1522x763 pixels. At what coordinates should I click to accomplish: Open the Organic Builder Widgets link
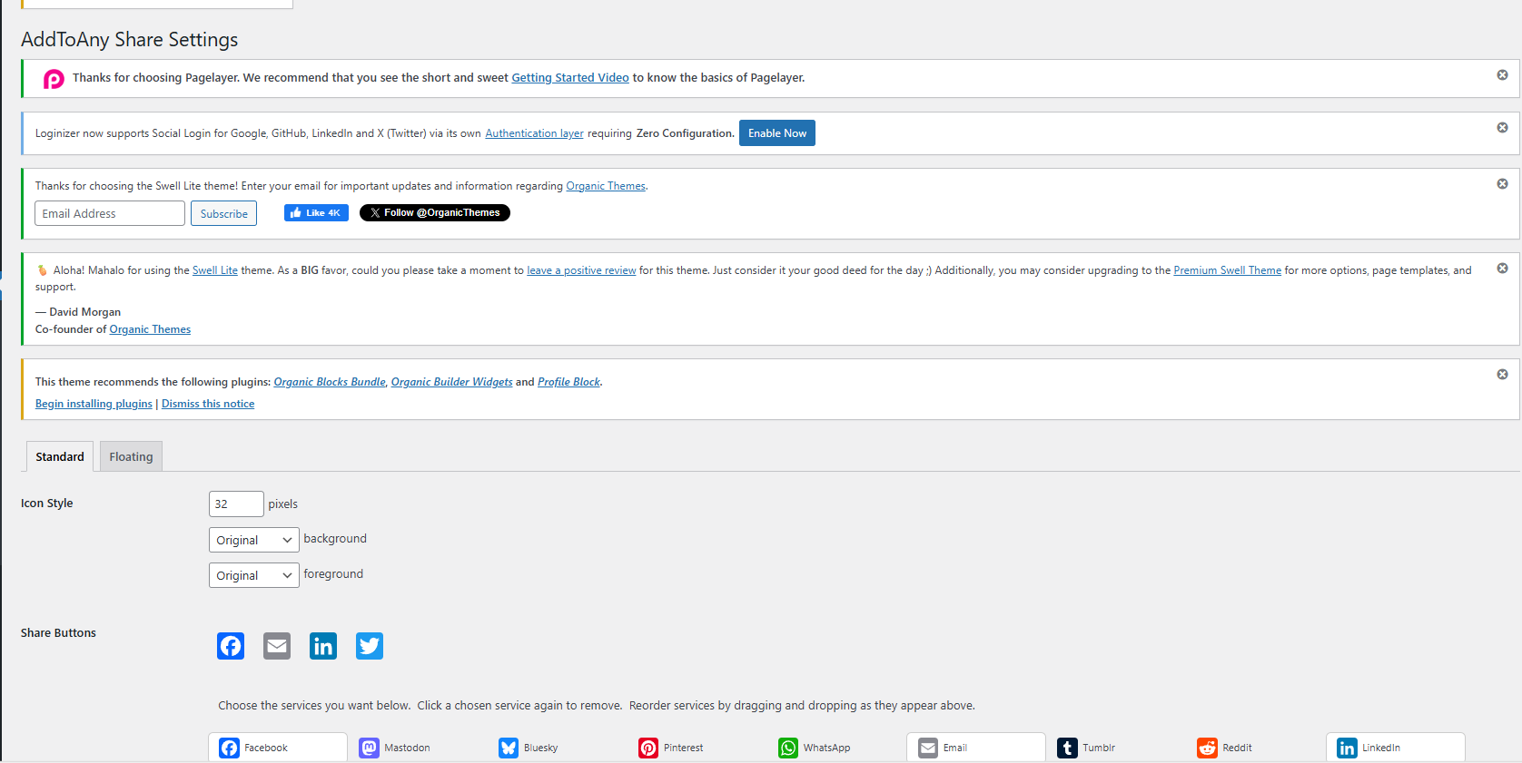[x=451, y=382]
